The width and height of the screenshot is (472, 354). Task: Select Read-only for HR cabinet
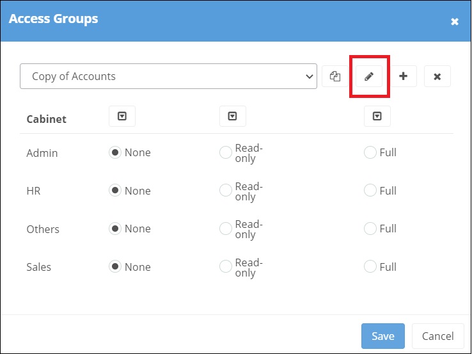[x=226, y=190]
